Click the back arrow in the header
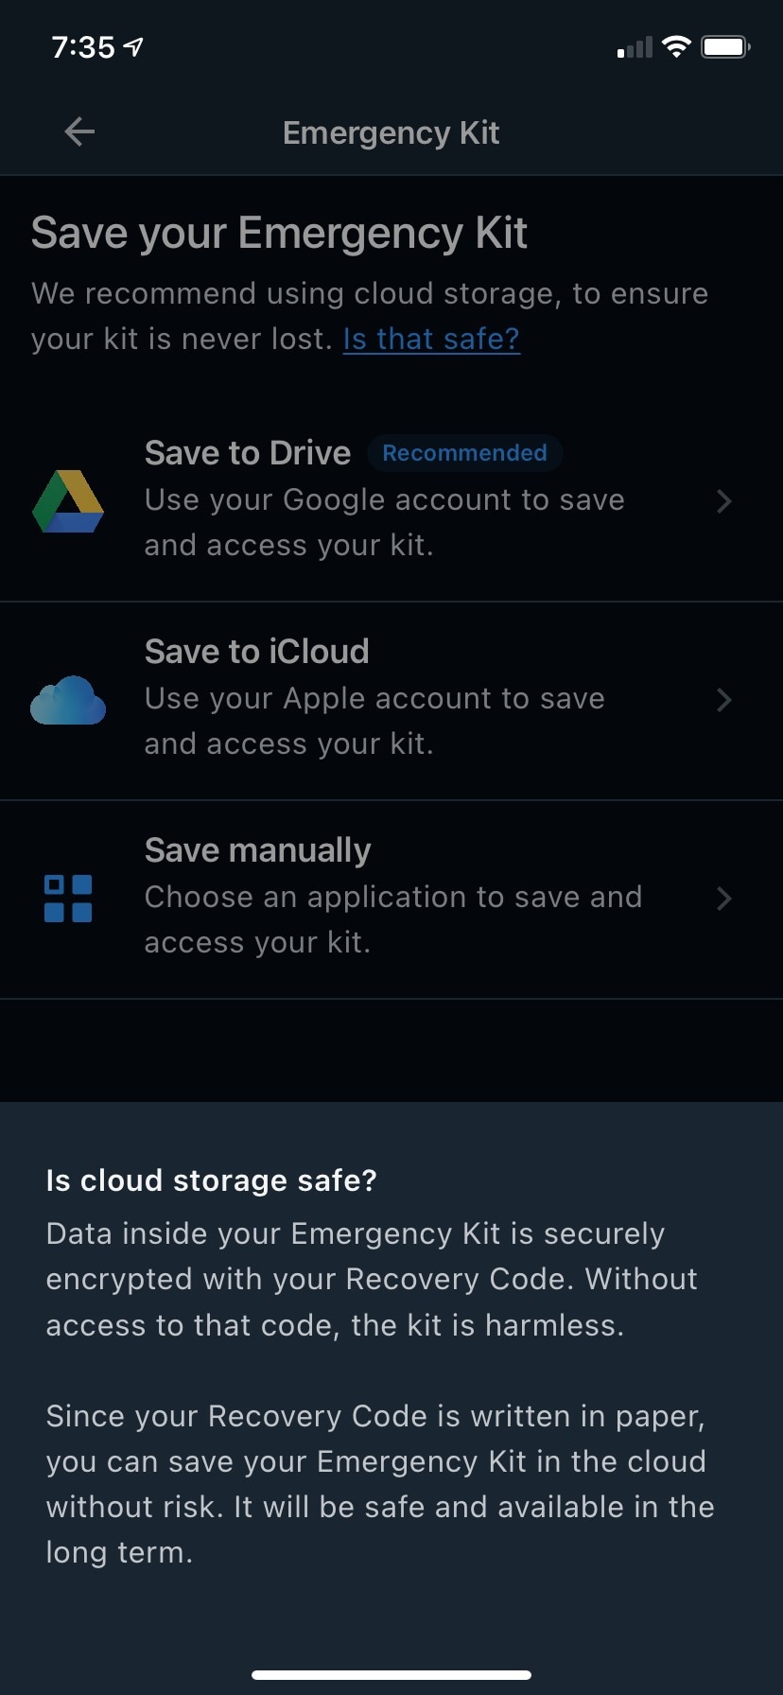This screenshot has height=1695, width=783. [78, 131]
